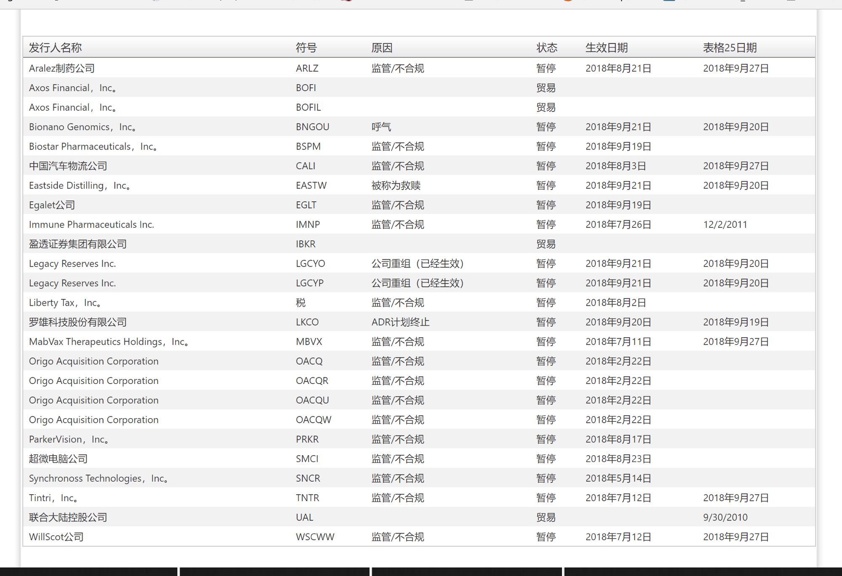842x576 pixels.
Task: Click the SMCI symbol cell
Action: click(x=307, y=459)
